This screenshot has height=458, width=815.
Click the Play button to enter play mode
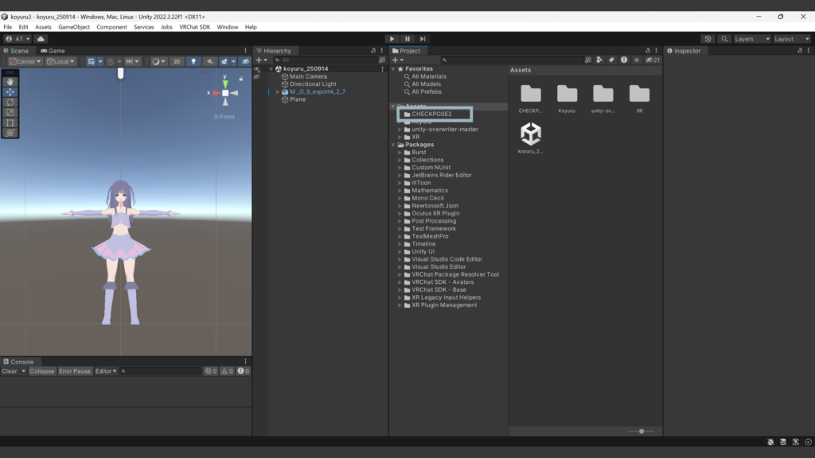point(392,38)
